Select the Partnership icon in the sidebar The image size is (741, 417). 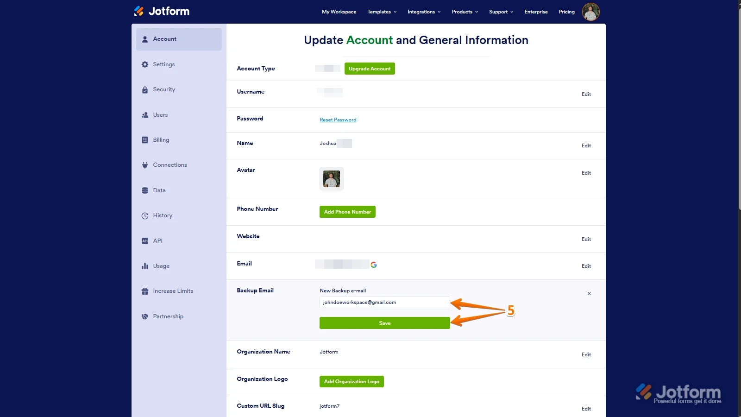click(145, 316)
